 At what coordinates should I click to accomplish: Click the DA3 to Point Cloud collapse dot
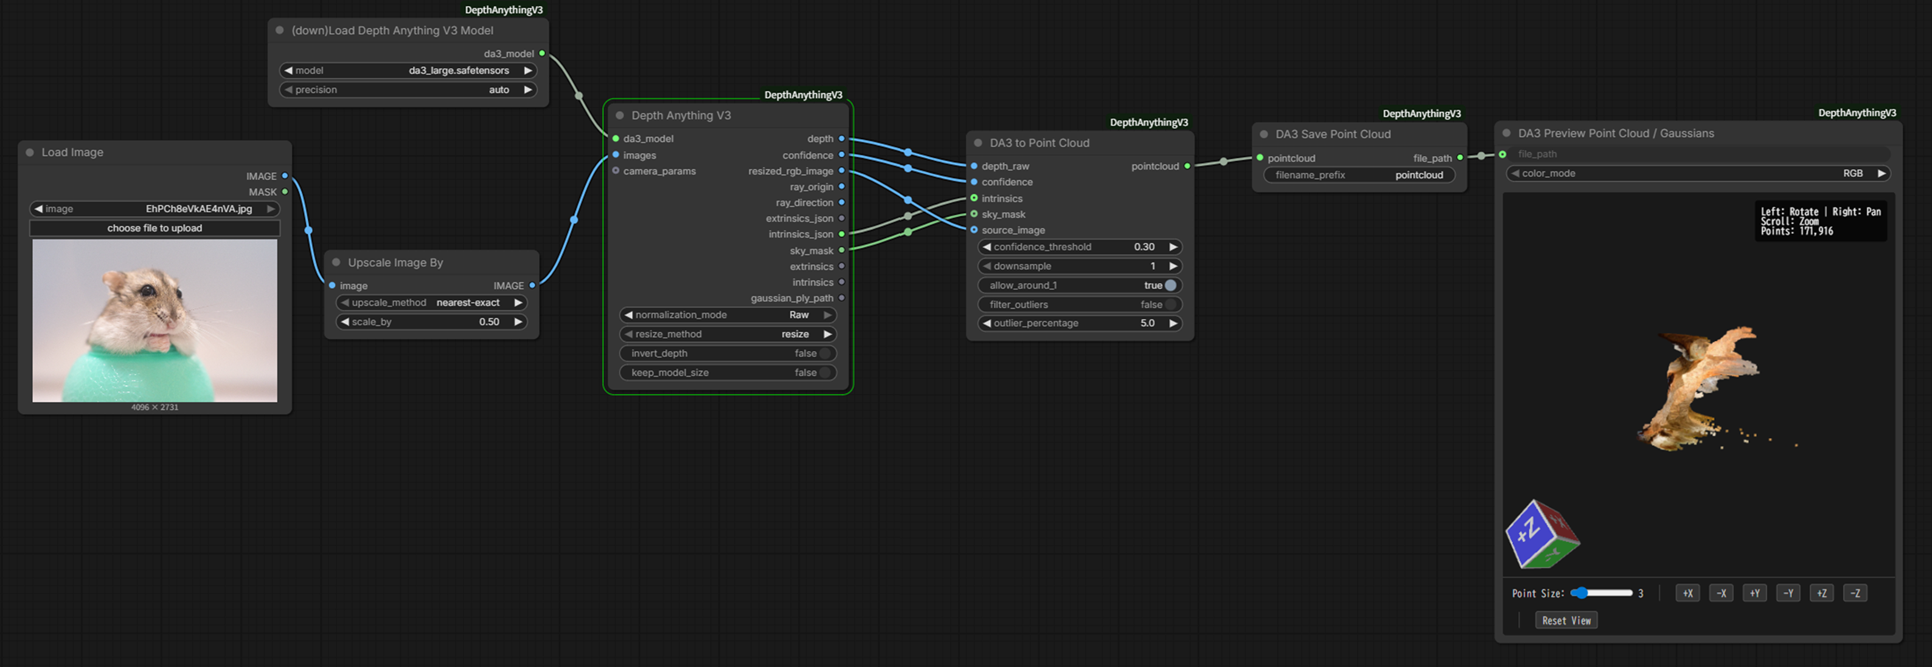point(978,143)
